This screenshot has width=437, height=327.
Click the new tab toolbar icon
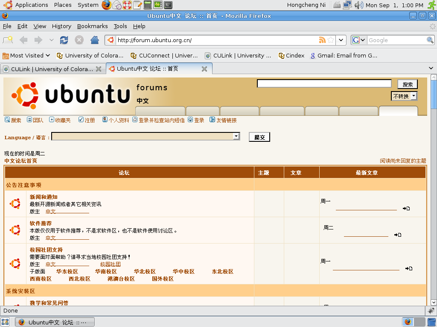tap(8, 40)
